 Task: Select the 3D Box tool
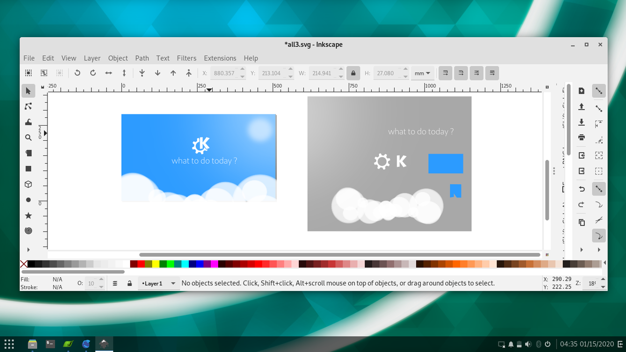[28, 184]
